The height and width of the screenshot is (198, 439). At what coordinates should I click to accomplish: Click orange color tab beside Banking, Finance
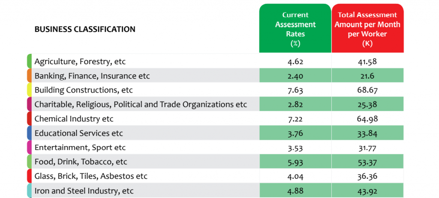[29, 76]
